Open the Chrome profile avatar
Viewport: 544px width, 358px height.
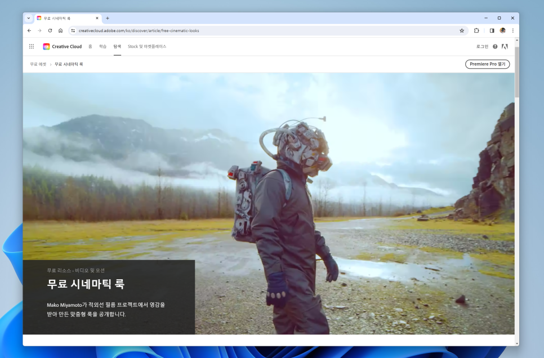click(x=502, y=30)
